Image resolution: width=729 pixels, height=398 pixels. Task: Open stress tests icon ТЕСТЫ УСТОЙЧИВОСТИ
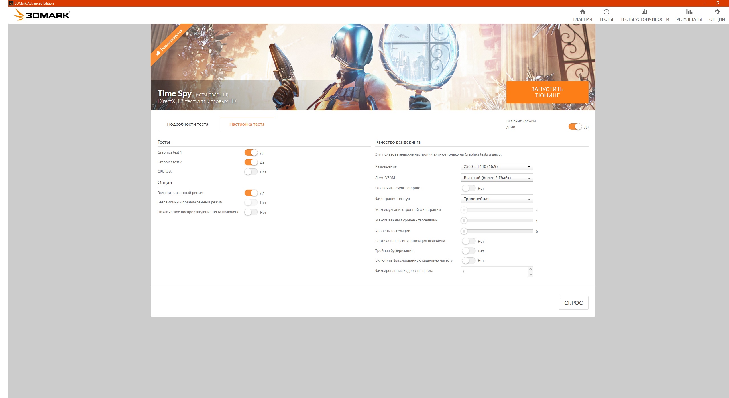click(x=644, y=12)
